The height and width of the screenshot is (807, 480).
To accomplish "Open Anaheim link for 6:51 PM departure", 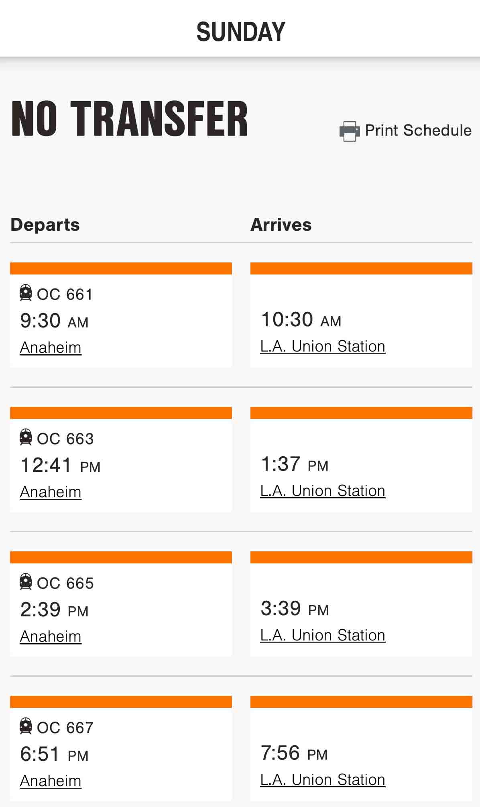I will click(51, 781).
